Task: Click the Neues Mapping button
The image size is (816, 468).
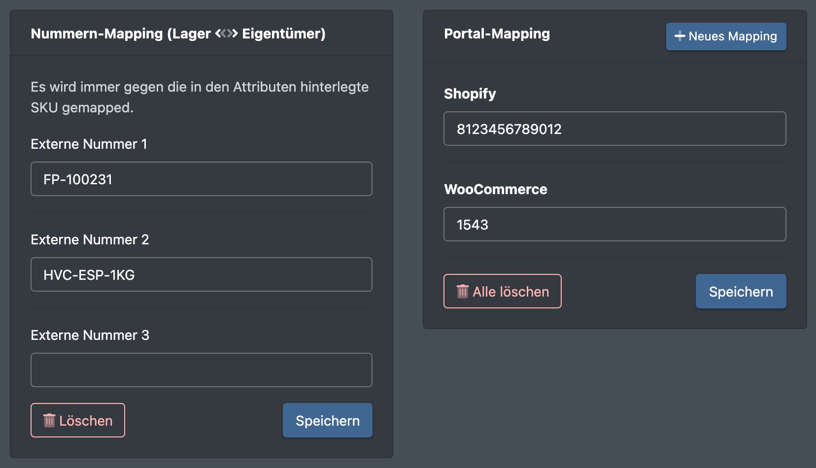Action: 726,36
